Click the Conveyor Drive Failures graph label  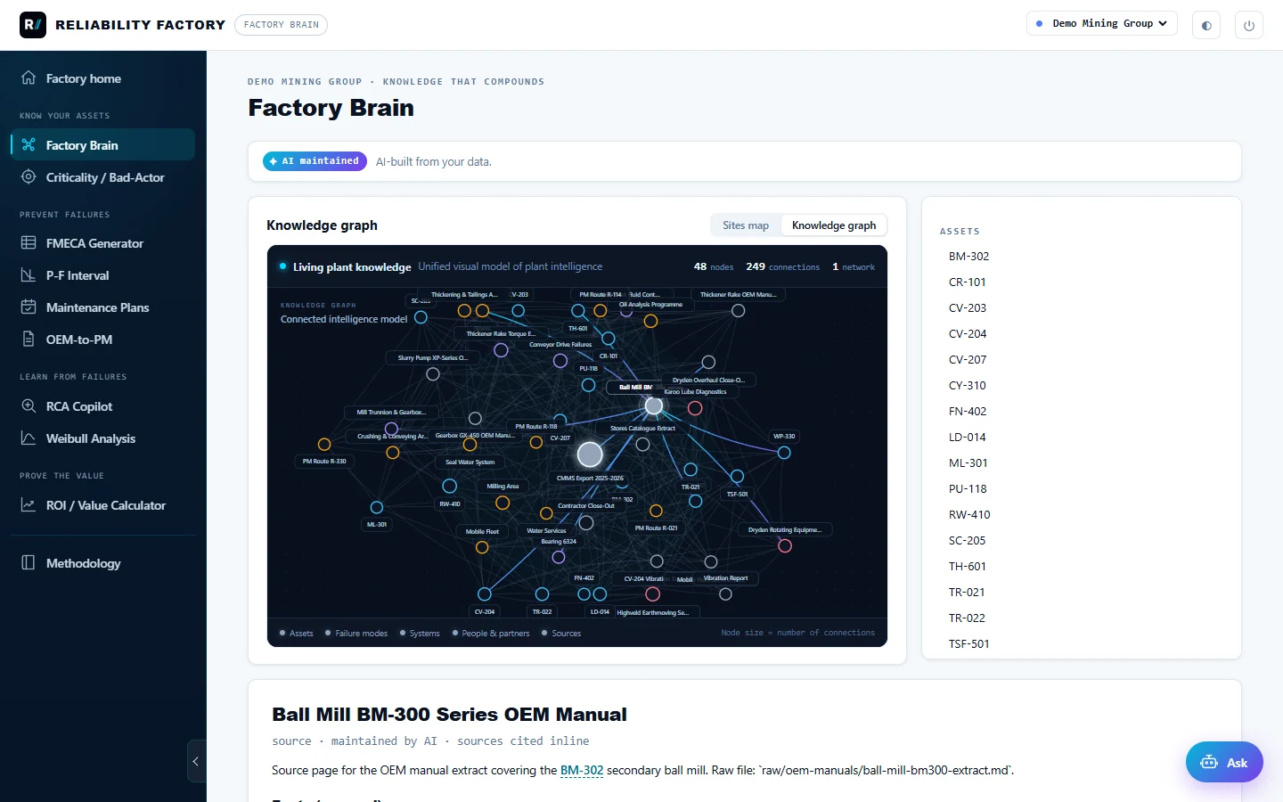point(560,345)
